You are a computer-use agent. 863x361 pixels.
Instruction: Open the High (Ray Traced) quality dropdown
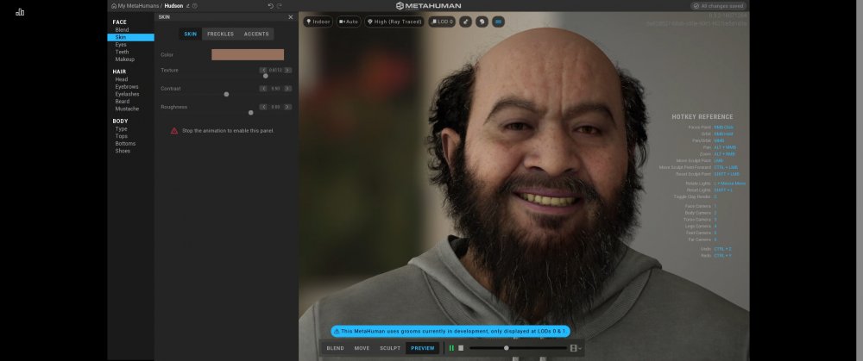[394, 21]
